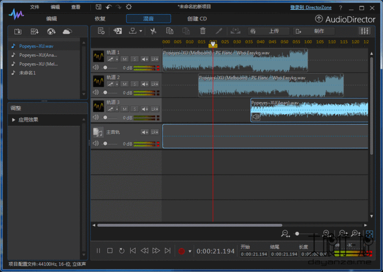Click the 开始 time input field
Image resolution: width=383 pixels, height=272 pixels.
[254, 254]
